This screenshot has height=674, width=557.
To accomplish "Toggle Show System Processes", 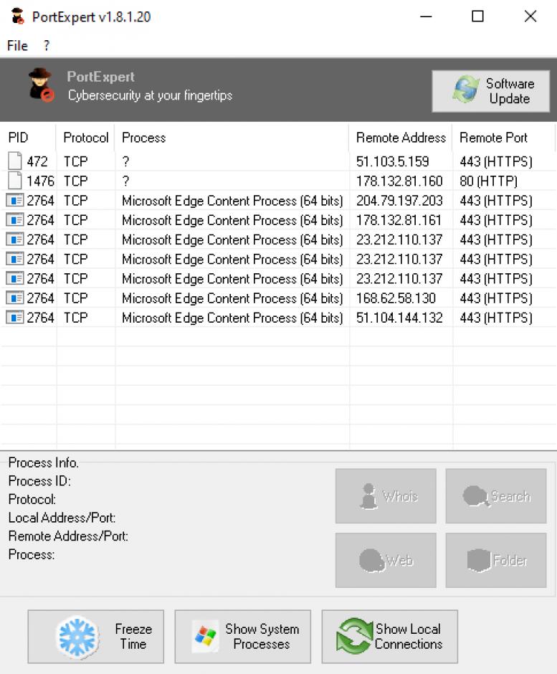I will pyautogui.click(x=242, y=637).
